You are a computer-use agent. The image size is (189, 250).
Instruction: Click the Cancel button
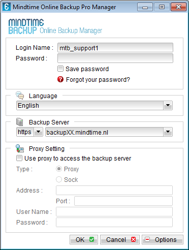tap(120, 239)
